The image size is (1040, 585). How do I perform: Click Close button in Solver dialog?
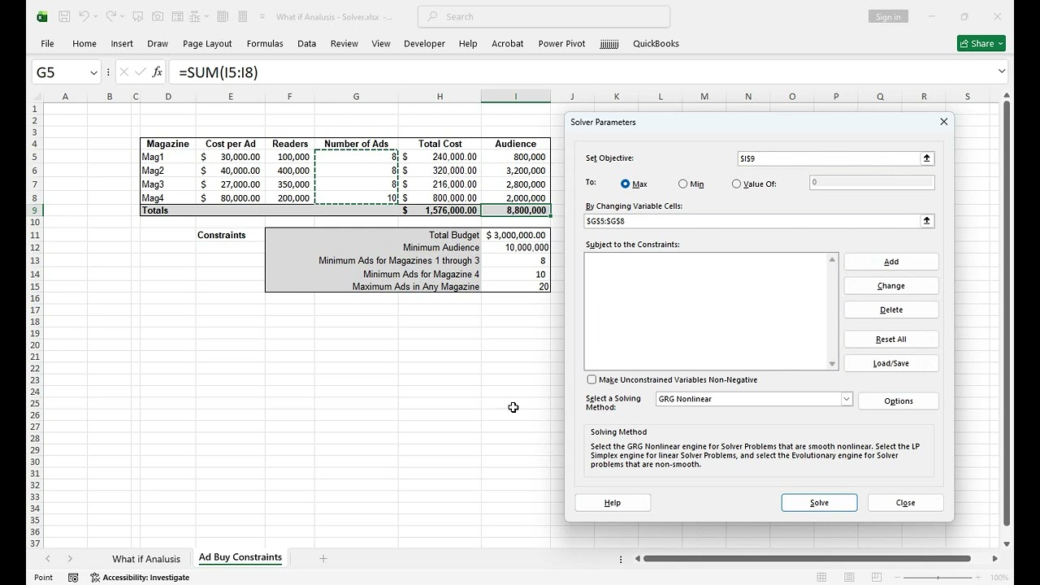(905, 503)
